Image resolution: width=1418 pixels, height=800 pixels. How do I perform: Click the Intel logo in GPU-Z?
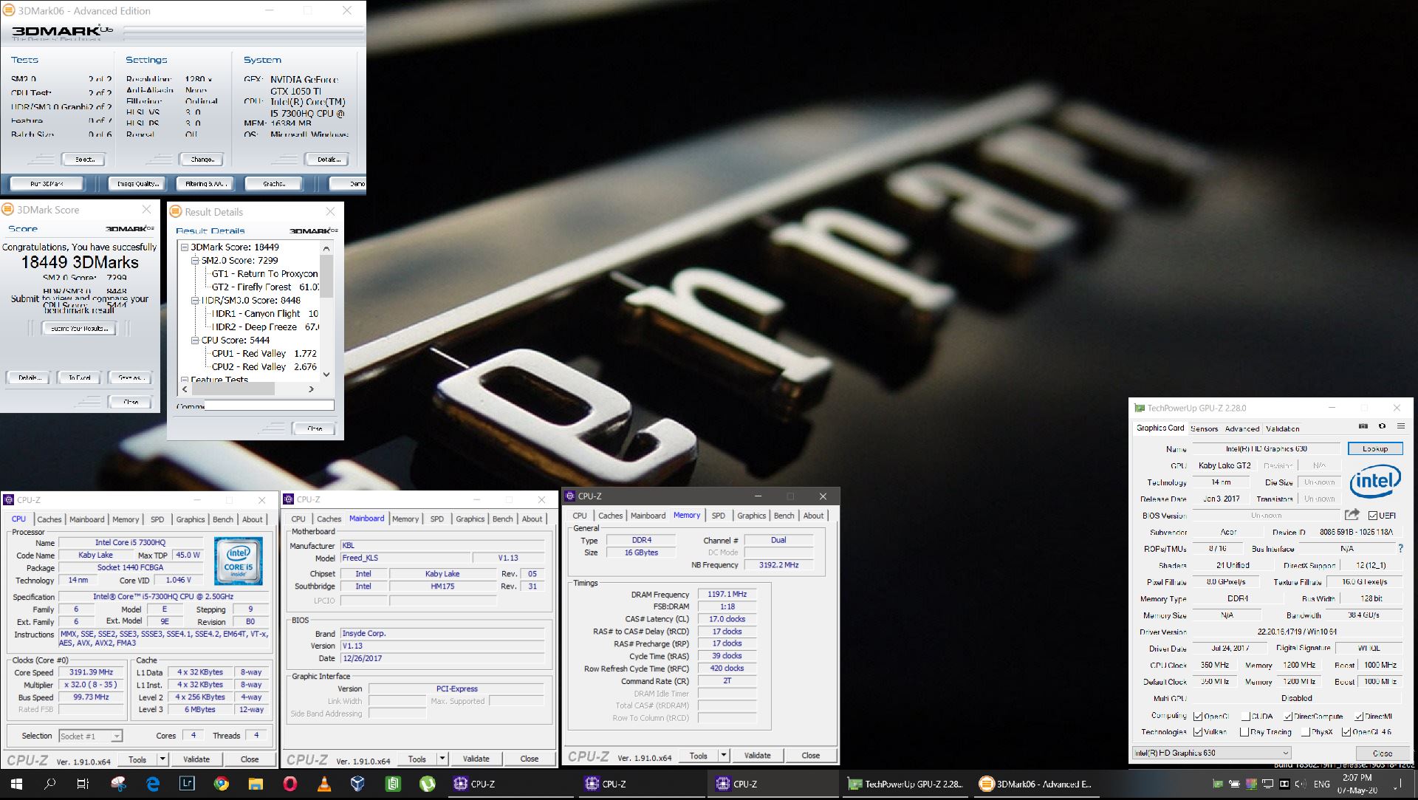click(x=1375, y=481)
